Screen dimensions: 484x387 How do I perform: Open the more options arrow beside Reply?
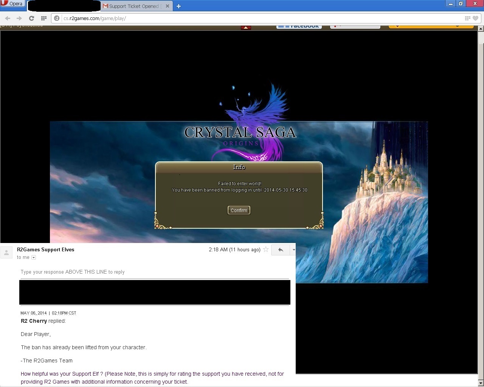coord(293,249)
